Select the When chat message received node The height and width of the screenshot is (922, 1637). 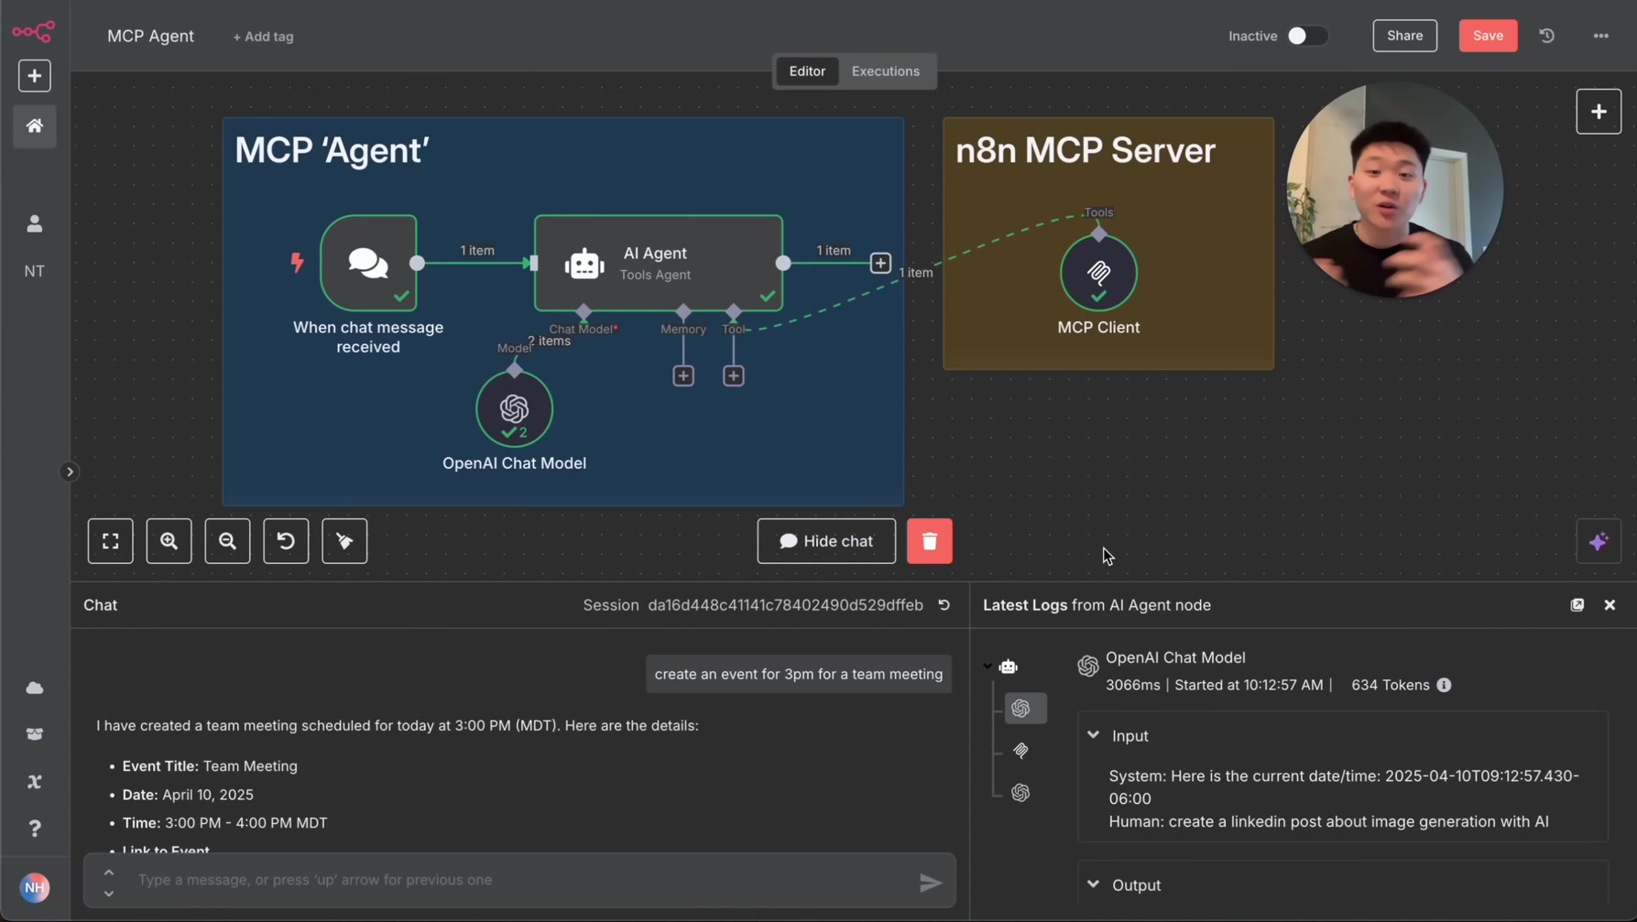click(x=368, y=263)
